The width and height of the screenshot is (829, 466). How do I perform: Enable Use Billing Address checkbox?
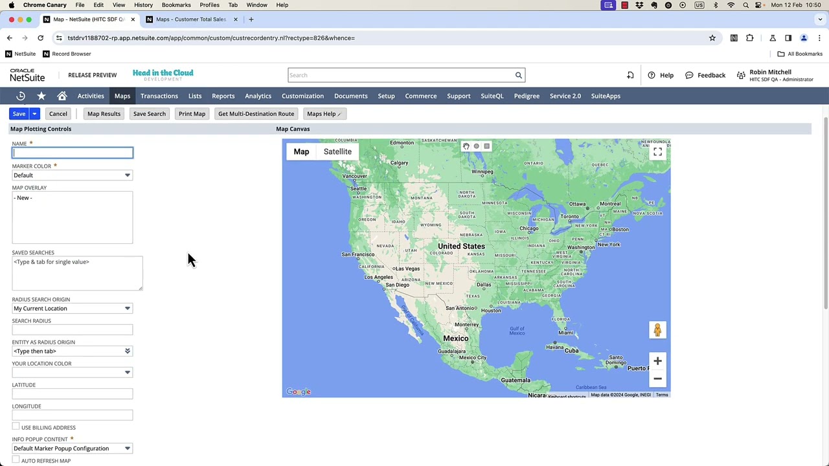tap(16, 427)
